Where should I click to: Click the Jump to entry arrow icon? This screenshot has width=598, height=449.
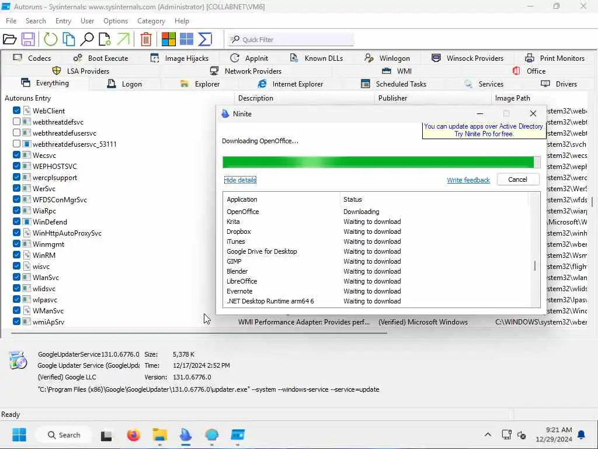tap(123, 39)
